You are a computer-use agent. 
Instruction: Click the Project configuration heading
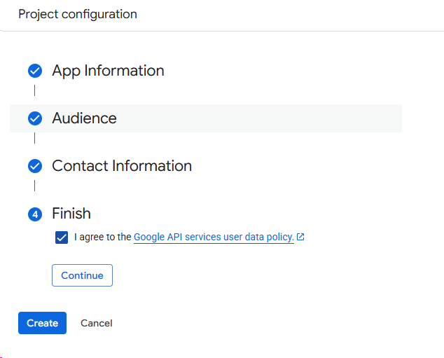(78, 14)
